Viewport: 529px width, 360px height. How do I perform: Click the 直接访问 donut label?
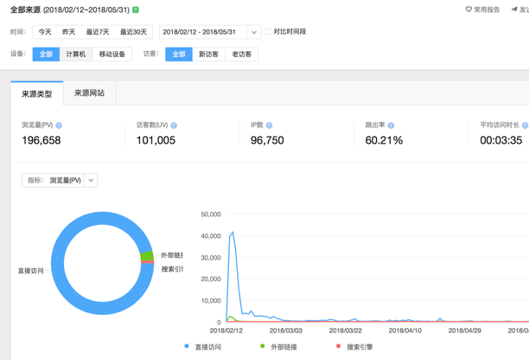tap(31, 271)
